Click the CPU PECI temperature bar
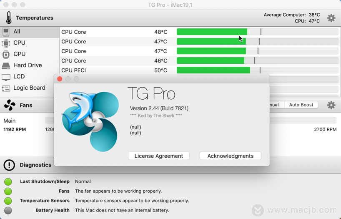341x219 pixels. 257,70
